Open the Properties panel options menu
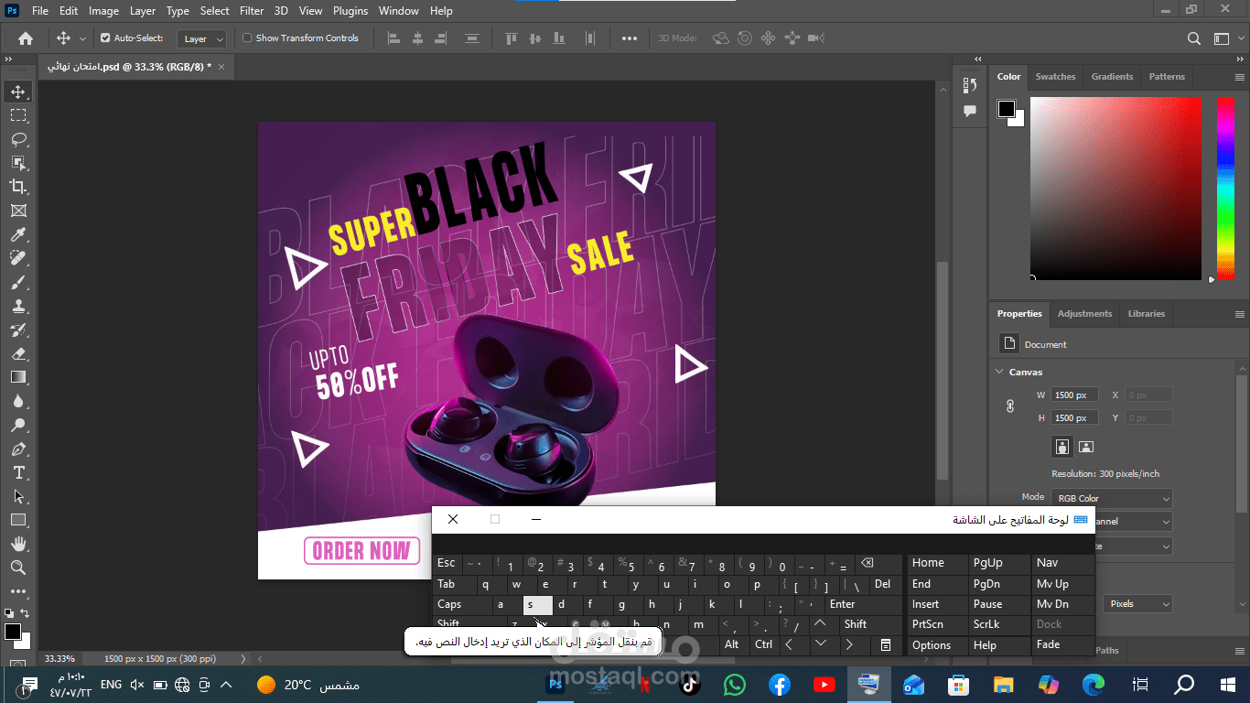The width and height of the screenshot is (1250, 703). pos(1240,314)
